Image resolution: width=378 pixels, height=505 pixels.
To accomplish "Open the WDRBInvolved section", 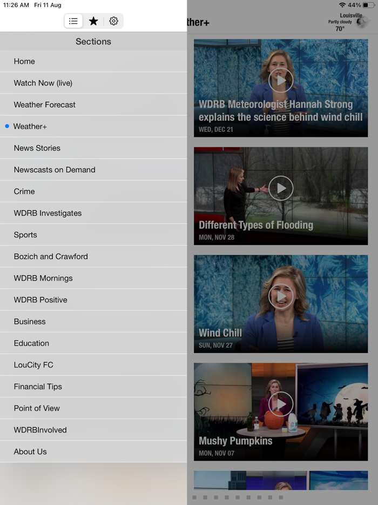I will (x=93, y=430).
